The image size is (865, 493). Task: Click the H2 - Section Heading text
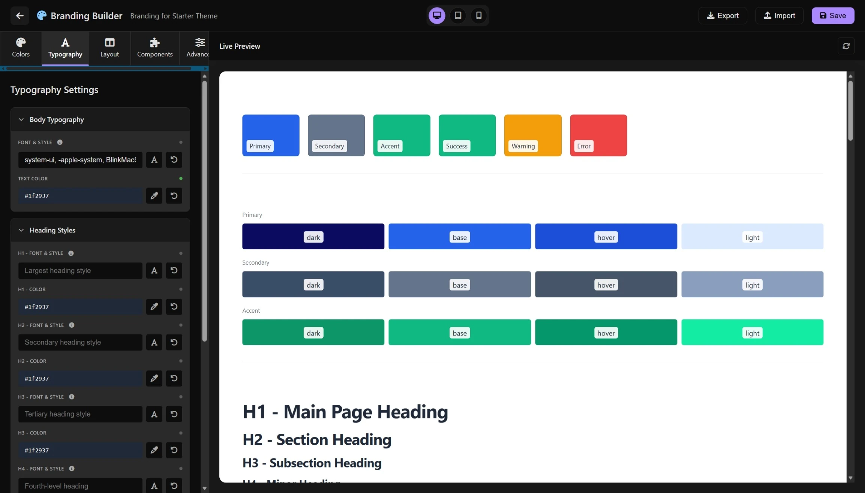(x=317, y=439)
